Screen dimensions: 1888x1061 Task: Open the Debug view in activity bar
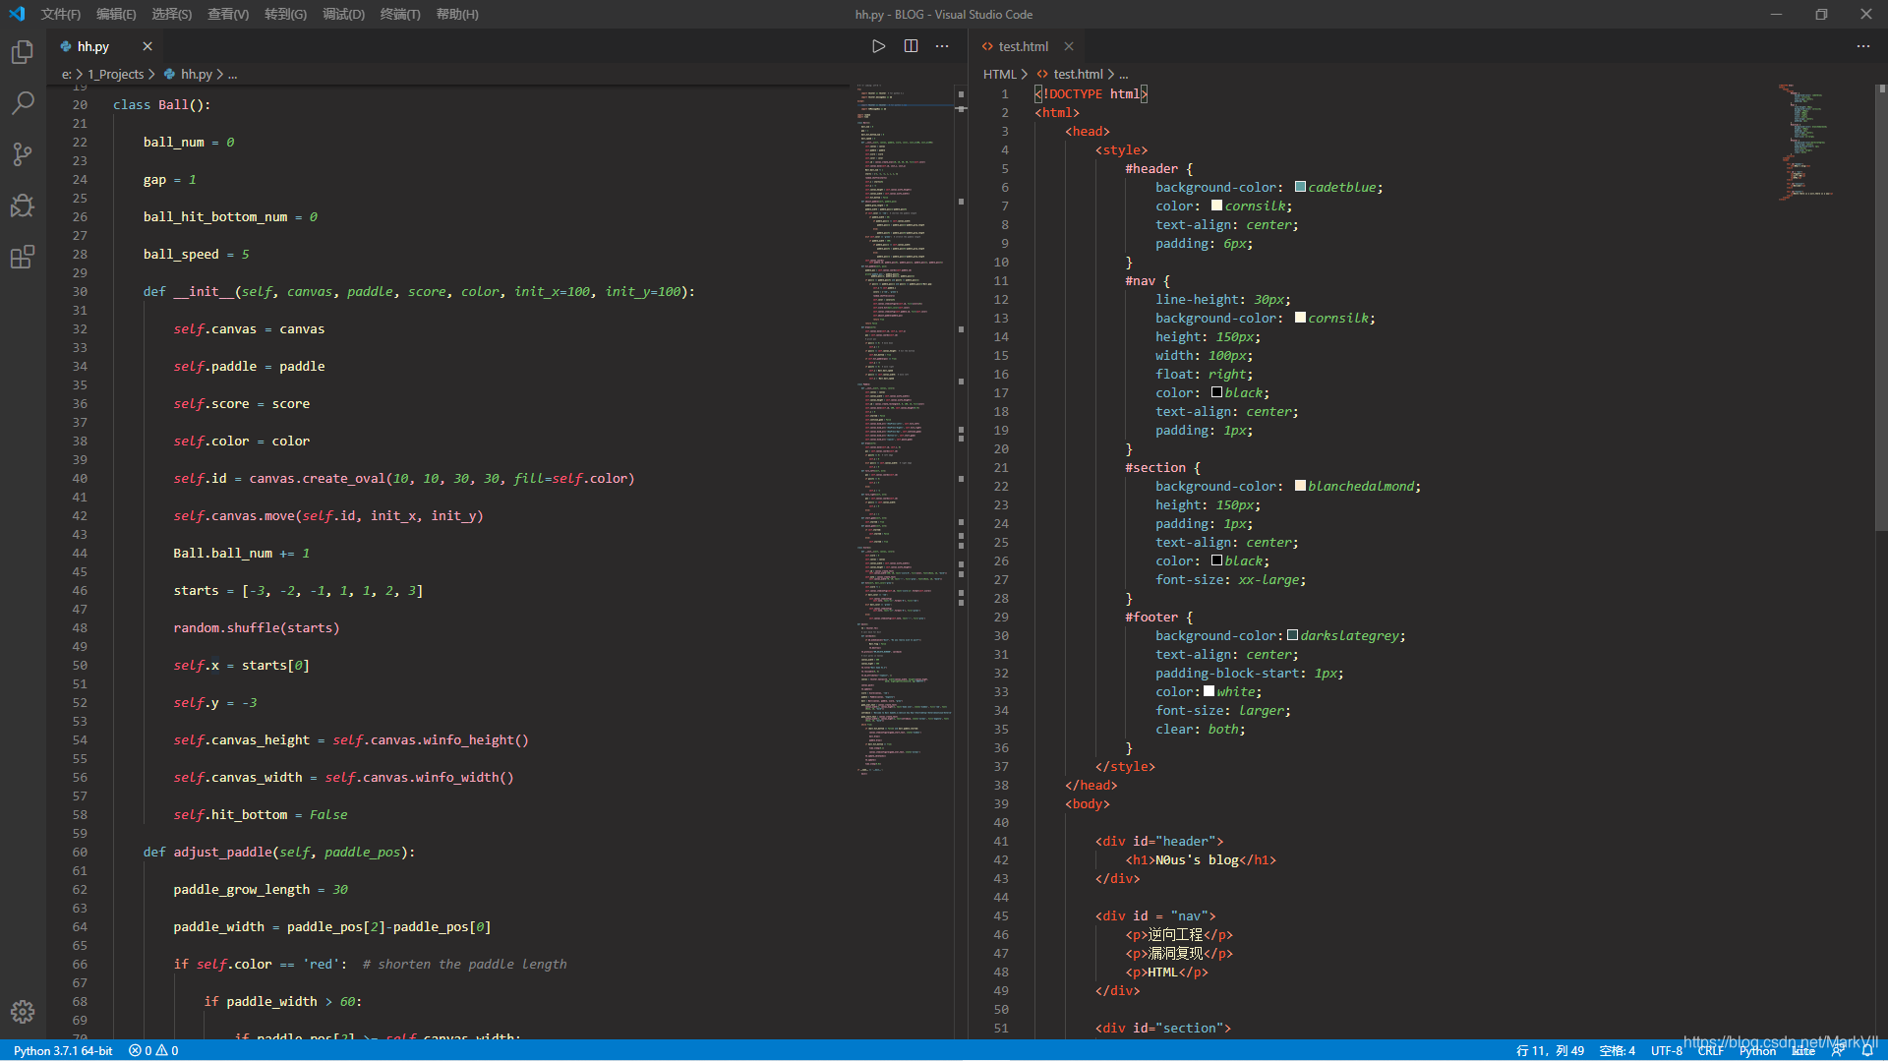[22, 206]
